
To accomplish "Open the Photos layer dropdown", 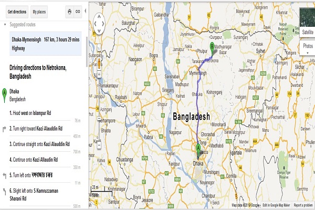I will point(307,48).
